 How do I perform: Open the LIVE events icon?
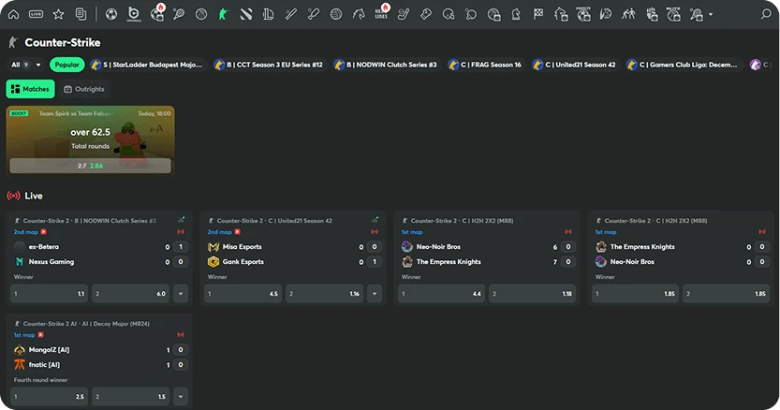pos(36,14)
